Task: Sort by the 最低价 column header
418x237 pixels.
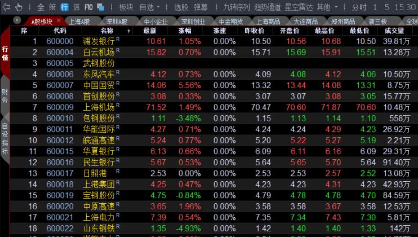Action: point(359,30)
